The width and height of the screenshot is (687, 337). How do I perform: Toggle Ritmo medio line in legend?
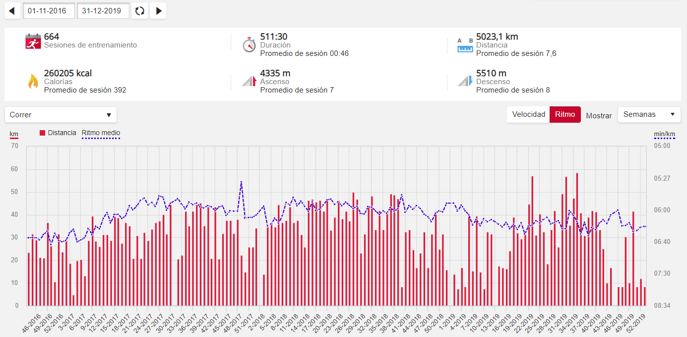pos(101,133)
